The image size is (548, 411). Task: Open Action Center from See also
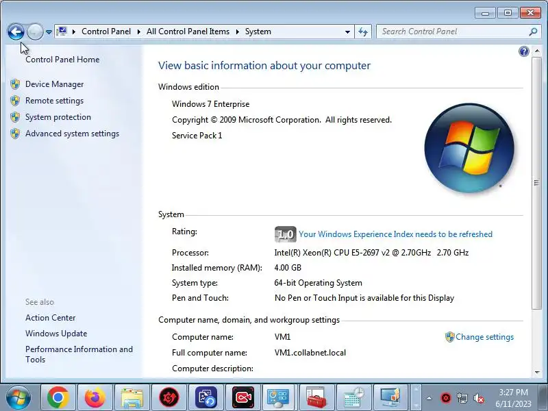[50, 318]
